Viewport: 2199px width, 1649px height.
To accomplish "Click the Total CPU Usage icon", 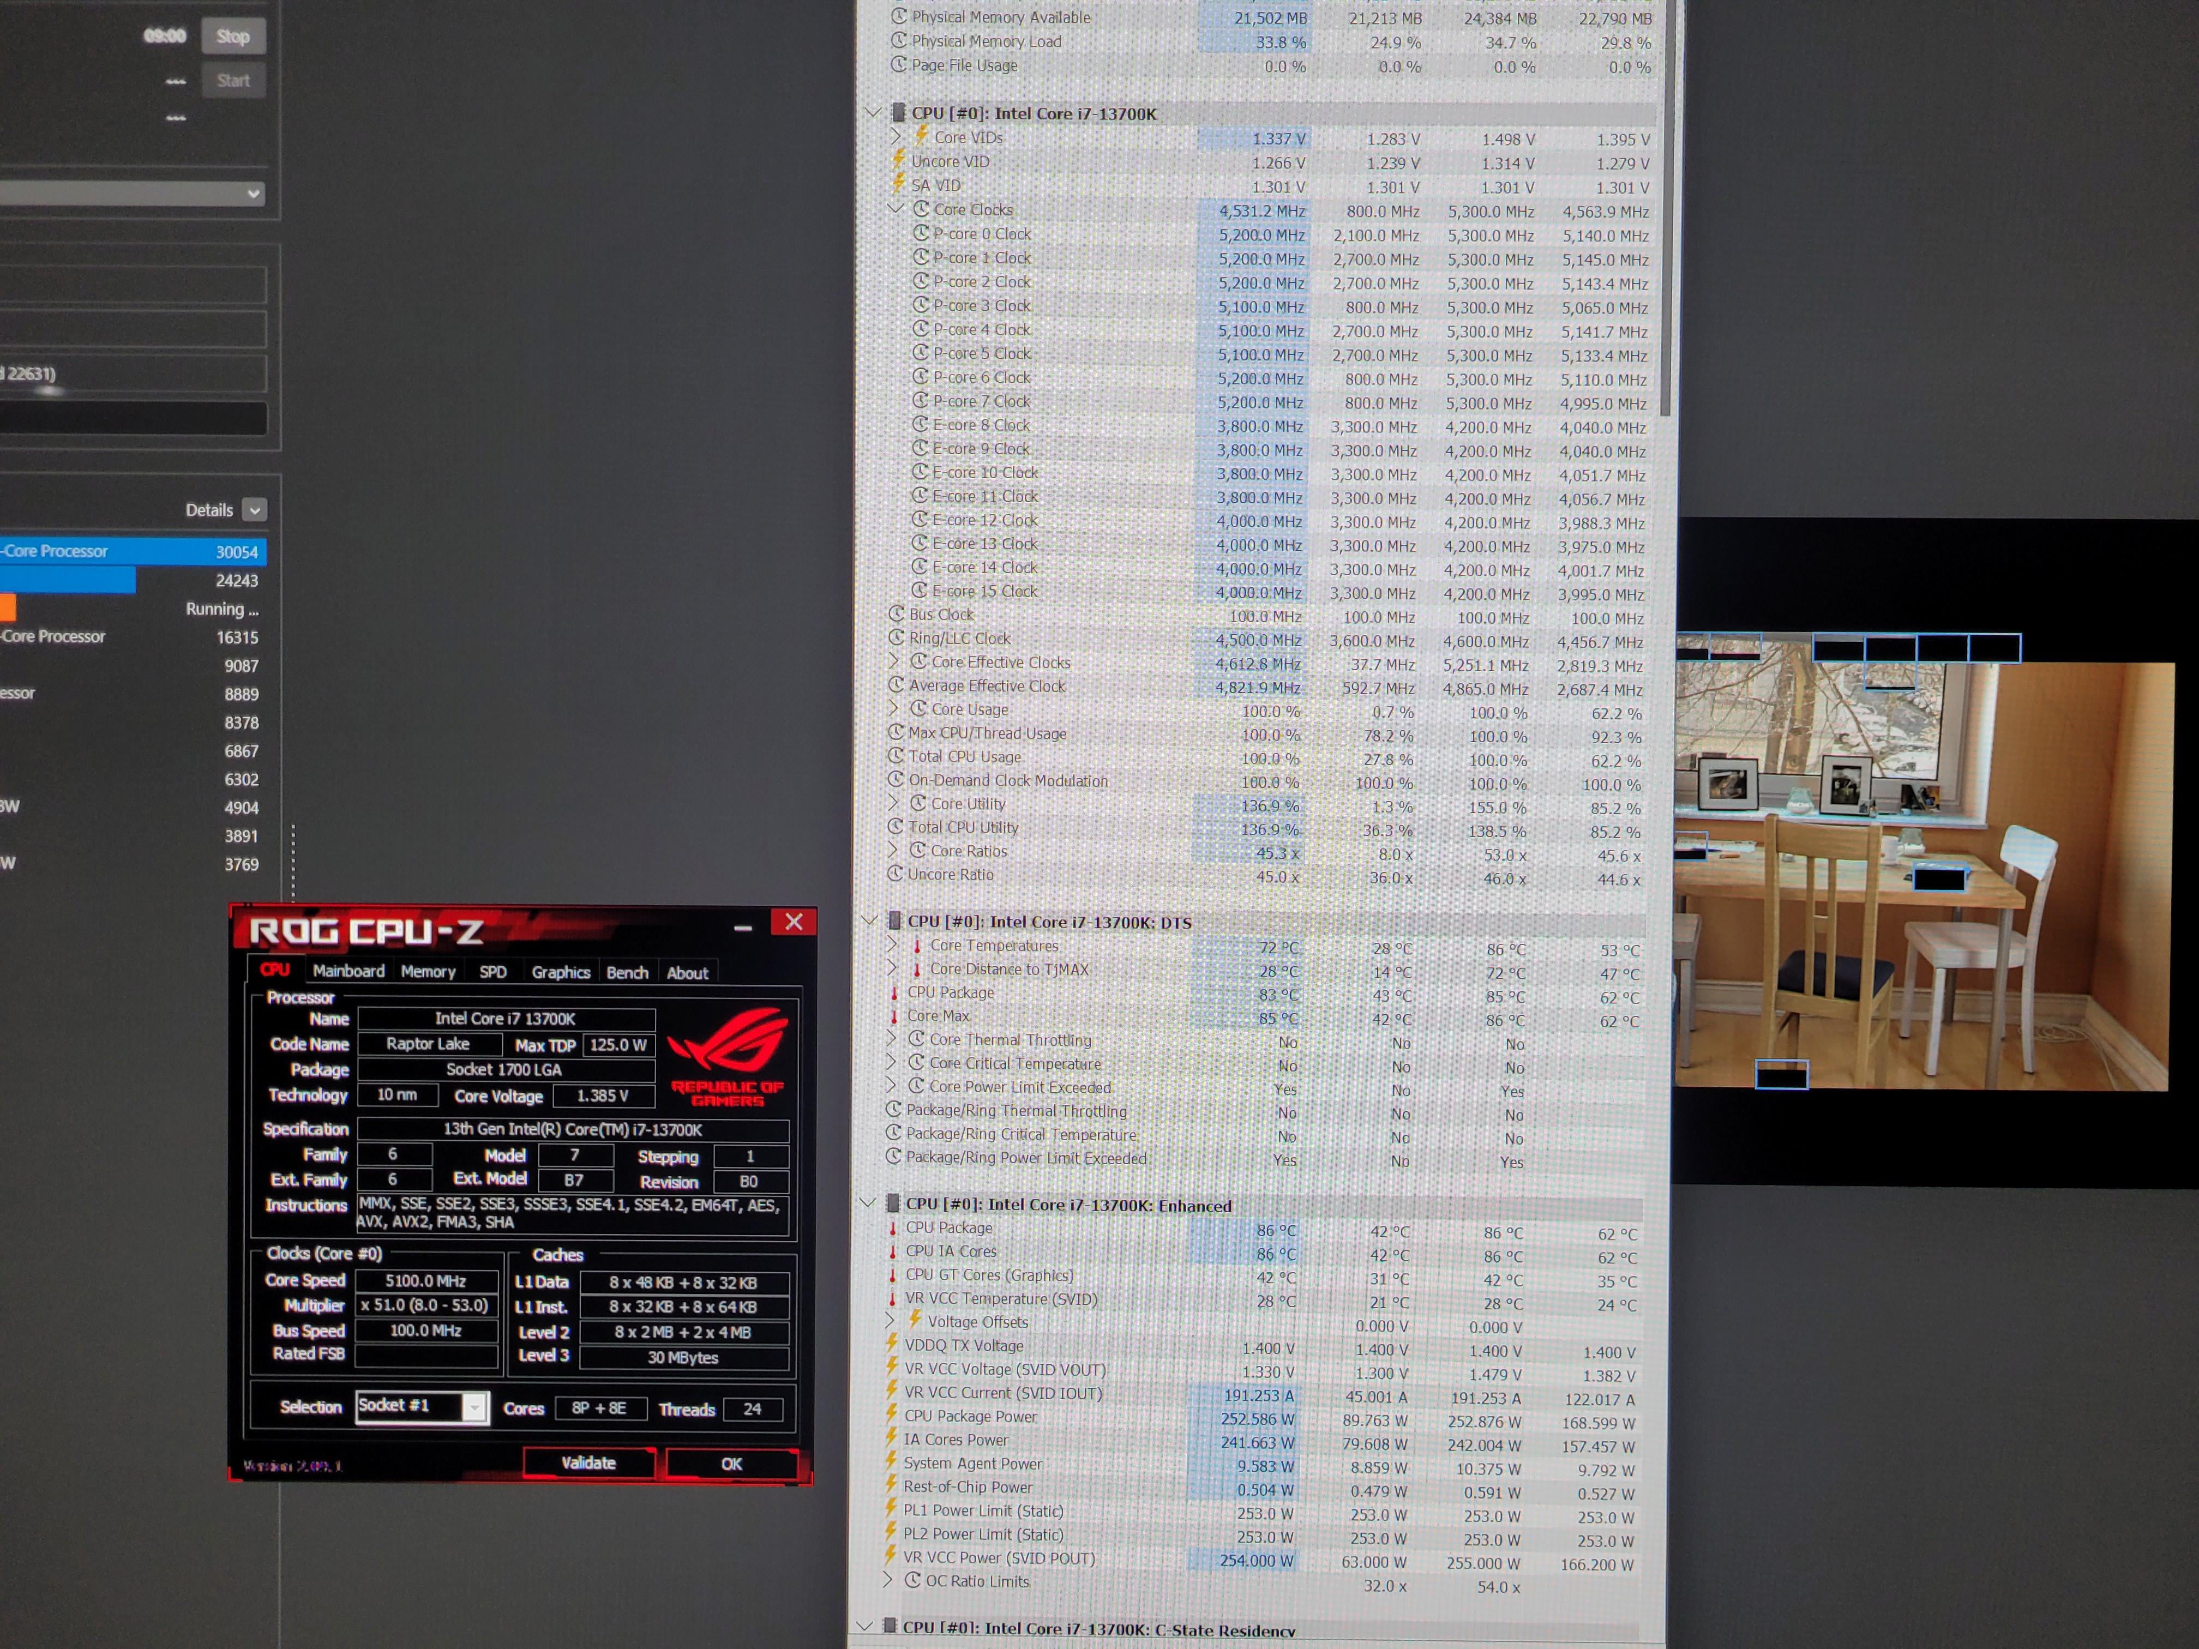I will point(896,755).
